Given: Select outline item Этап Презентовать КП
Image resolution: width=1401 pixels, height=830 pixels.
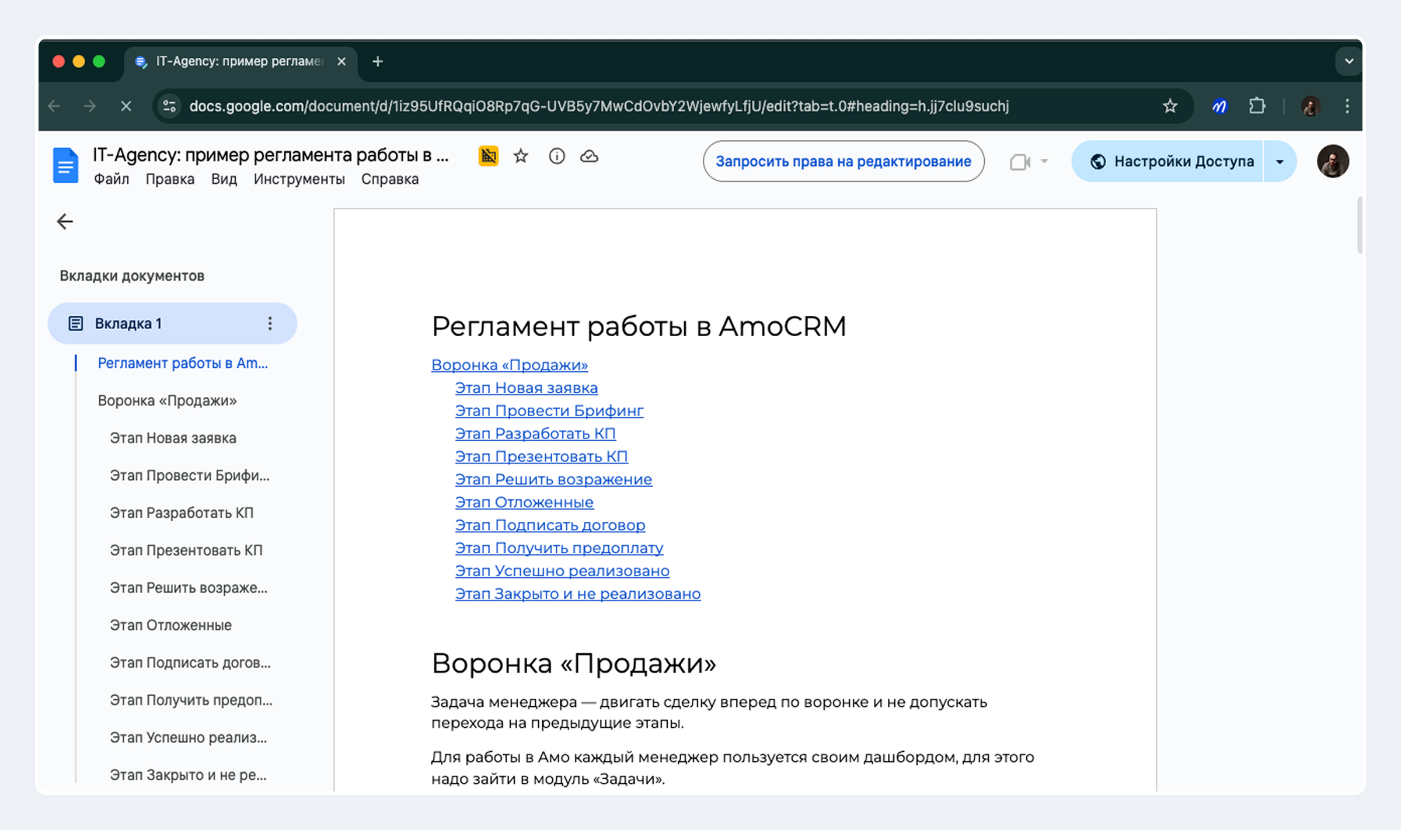Looking at the screenshot, I should click(186, 550).
